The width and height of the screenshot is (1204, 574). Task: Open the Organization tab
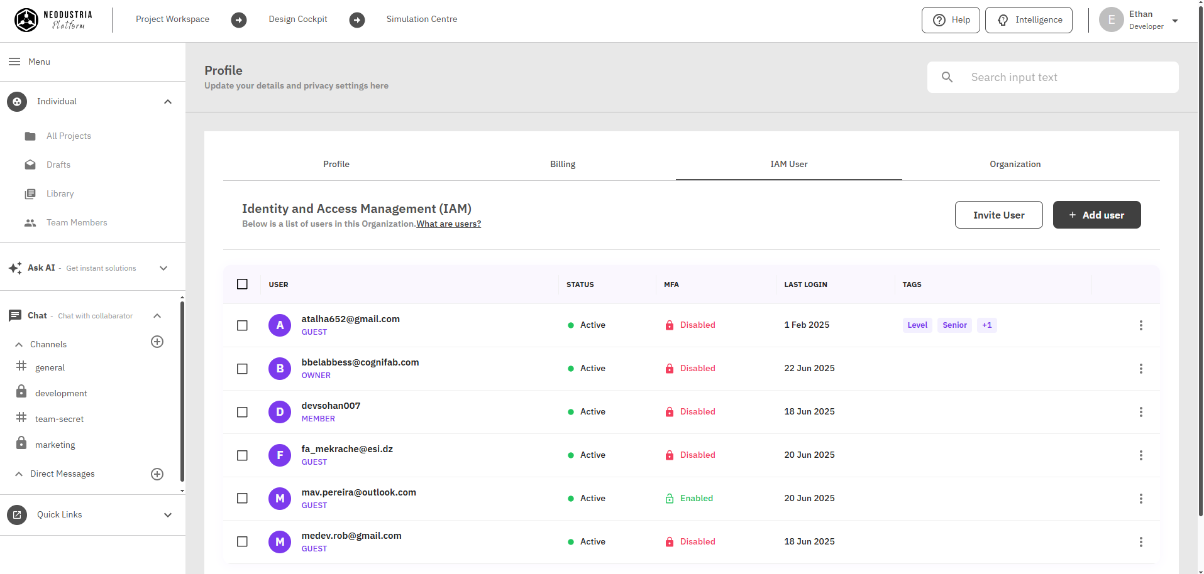1015,164
